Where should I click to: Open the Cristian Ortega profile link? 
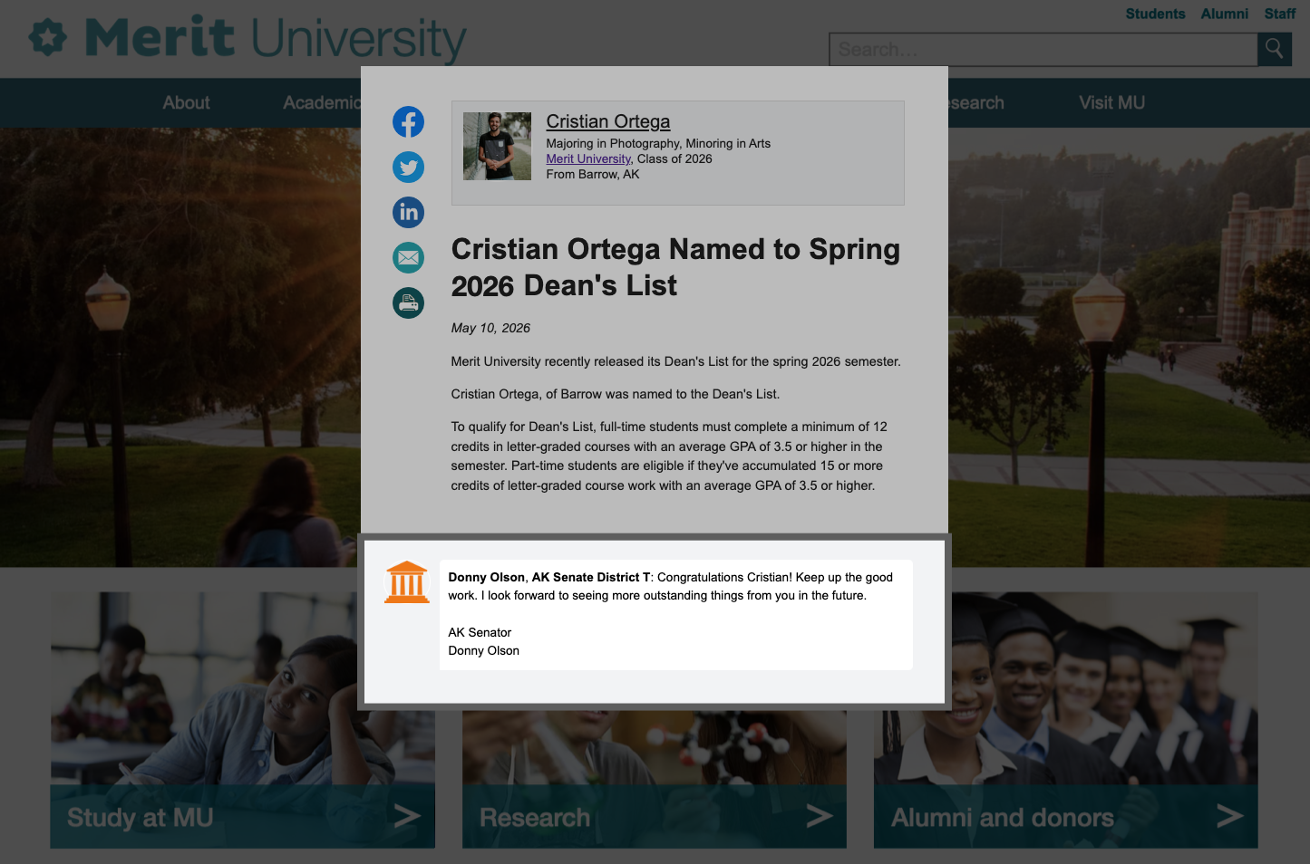tap(607, 121)
